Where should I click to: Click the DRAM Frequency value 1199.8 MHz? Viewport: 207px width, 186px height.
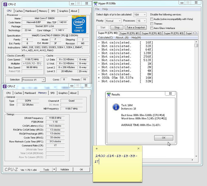55,118
